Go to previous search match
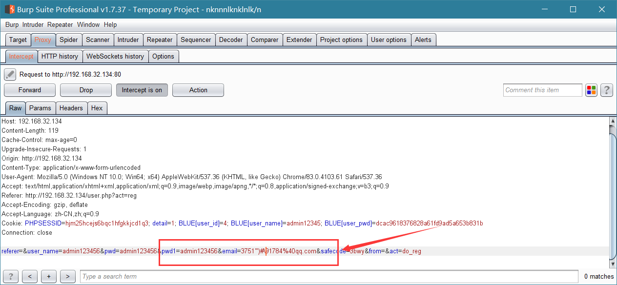 tap(30, 276)
